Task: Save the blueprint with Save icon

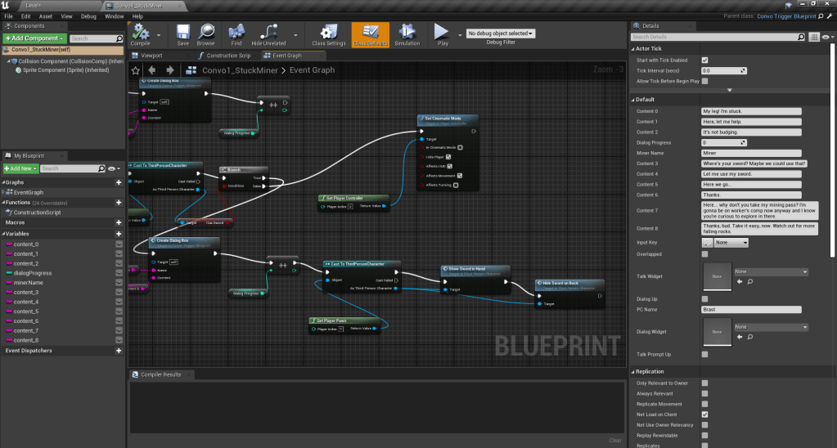Action: coord(182,33)
